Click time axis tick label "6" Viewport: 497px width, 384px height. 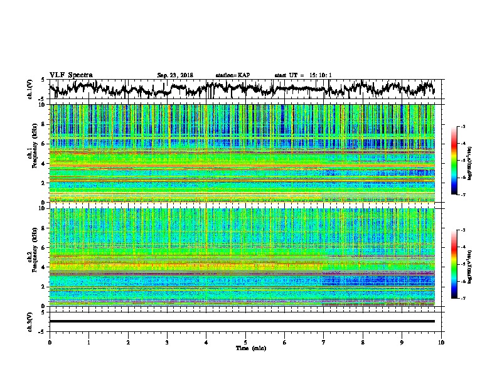point(285,343)
